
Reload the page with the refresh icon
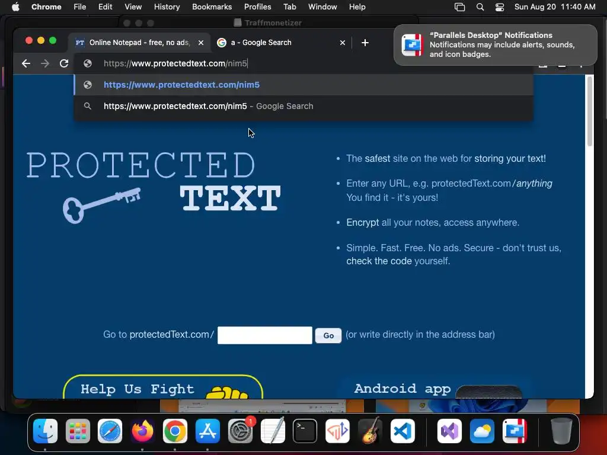[64, 63]
